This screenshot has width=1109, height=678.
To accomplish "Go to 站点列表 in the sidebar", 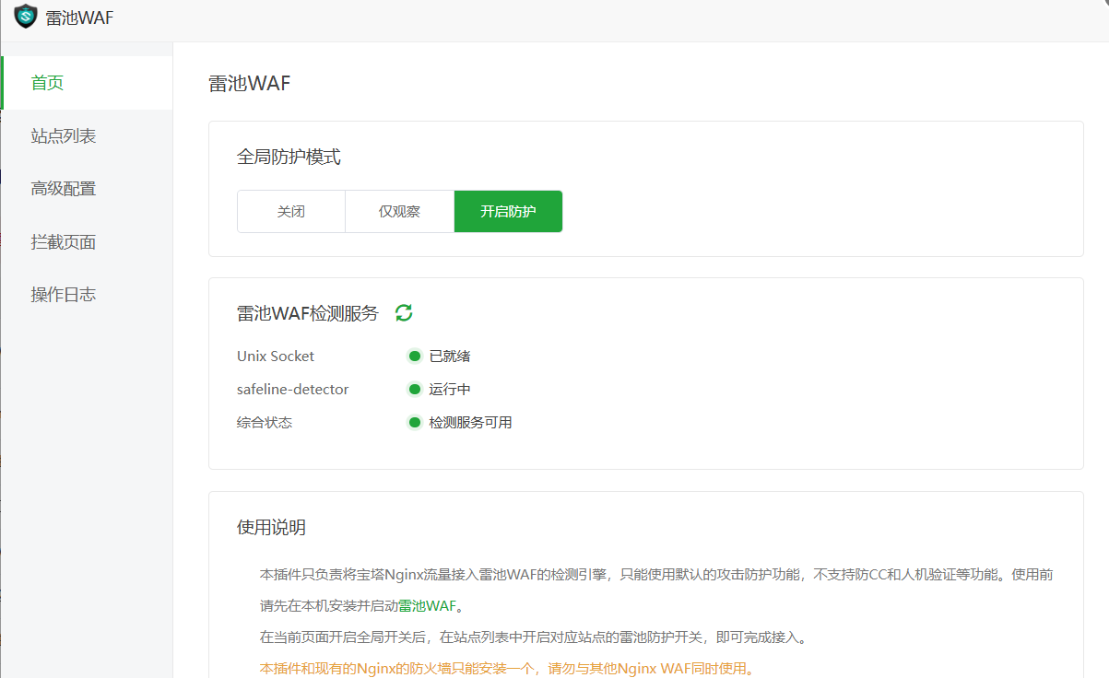I will (87, 136).
